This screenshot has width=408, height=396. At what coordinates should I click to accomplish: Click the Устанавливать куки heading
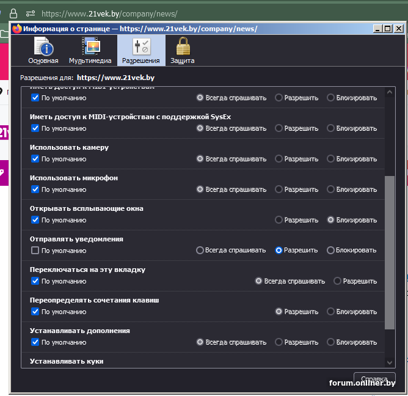click(67, 361)
